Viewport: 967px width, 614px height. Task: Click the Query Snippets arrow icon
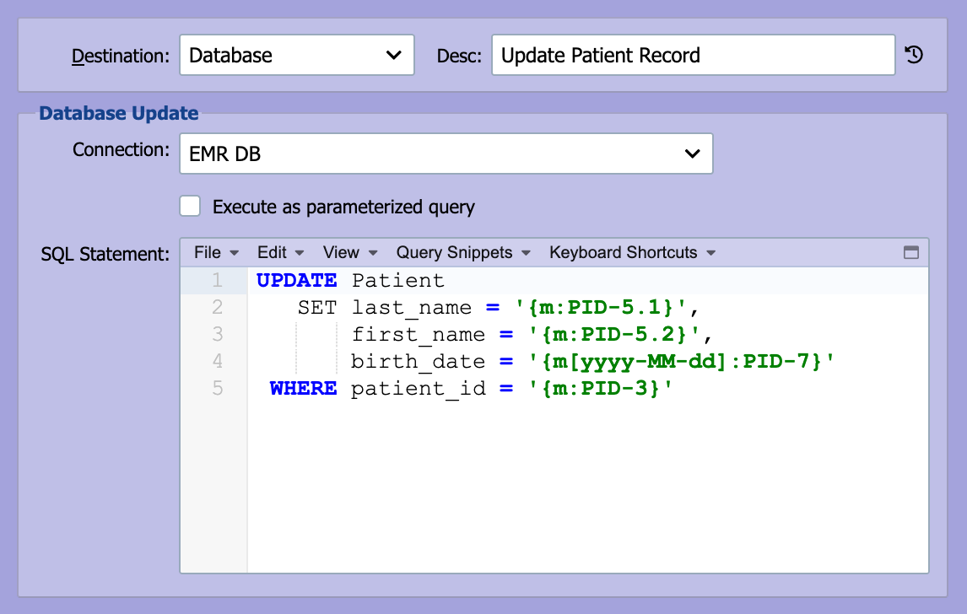(526, 253)
